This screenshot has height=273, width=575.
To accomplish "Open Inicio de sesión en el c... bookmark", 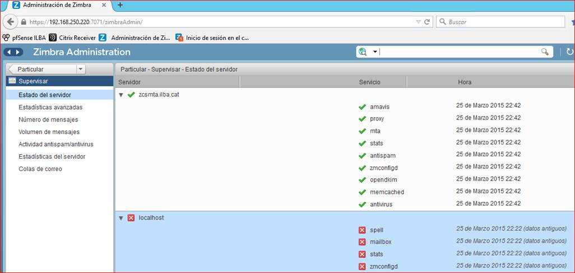I will click(212, 38).
